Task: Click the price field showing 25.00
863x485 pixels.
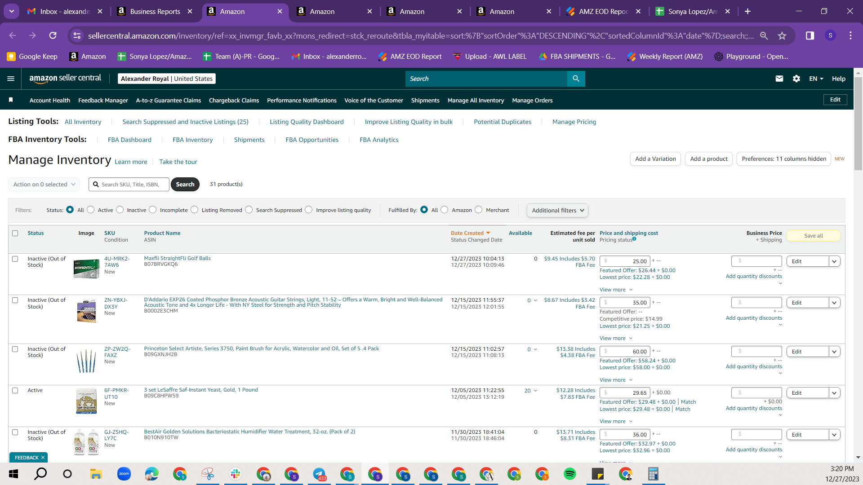Action: pos(625,261)
